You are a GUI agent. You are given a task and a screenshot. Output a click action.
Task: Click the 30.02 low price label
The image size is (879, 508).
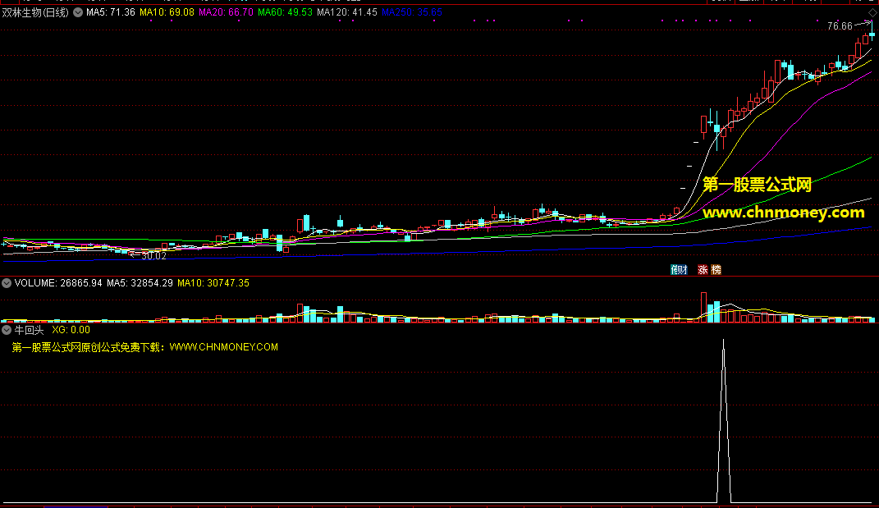pyautogui.click(x=153, y=256)
